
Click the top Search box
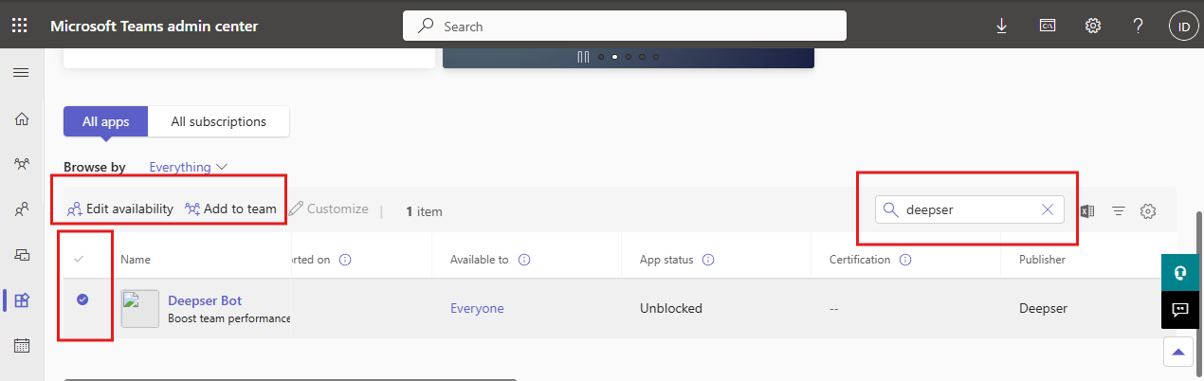(625, 26)
